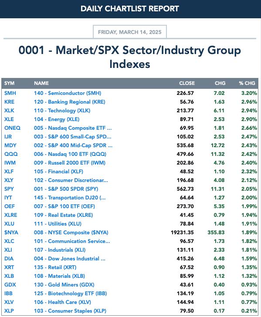Click the % CHG column header
Image resolution: width=261 pixels, height=317 pixels.
(247, 83)
